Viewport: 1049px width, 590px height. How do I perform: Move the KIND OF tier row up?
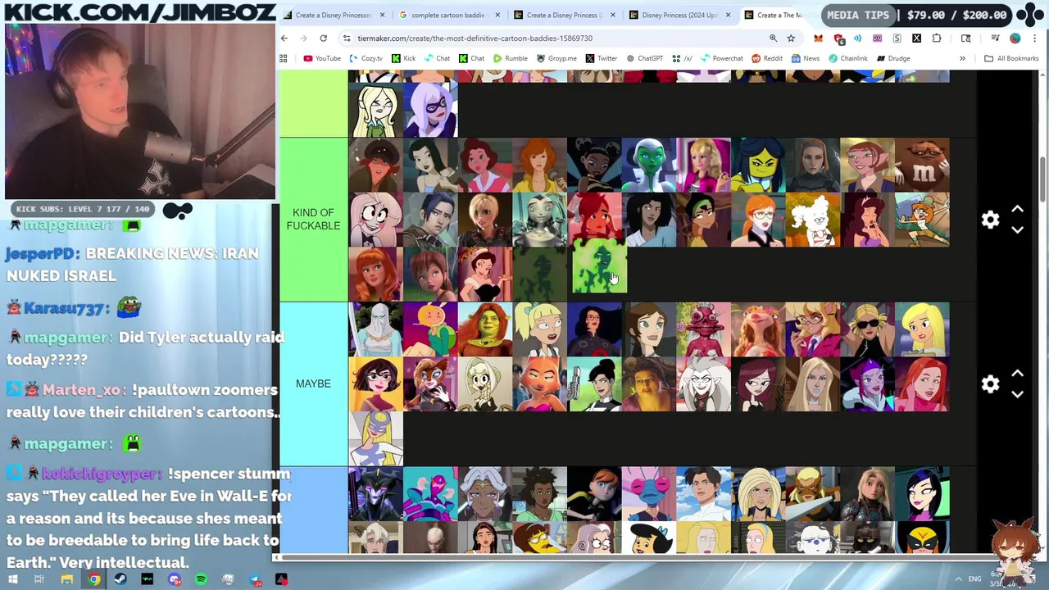pyautogui.click(x=1017, y=210)
